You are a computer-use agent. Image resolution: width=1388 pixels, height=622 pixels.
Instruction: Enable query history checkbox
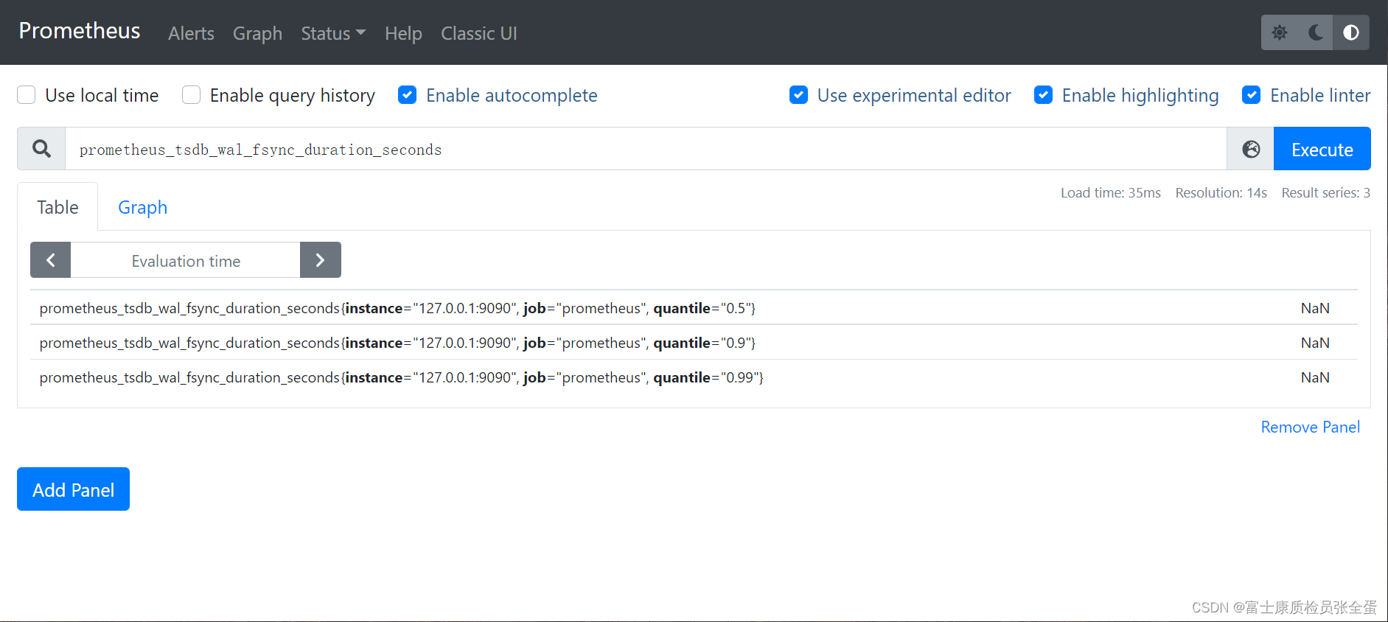191,95
